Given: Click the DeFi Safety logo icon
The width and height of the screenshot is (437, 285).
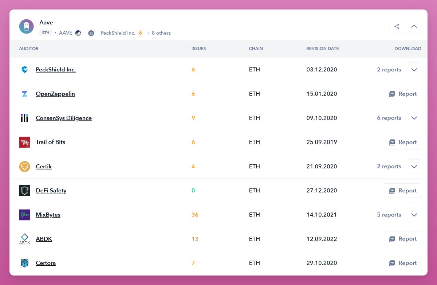Looking at the screenshot, I should point(24,190).
